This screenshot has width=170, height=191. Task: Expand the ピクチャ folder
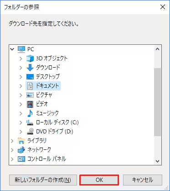point(21,95)
